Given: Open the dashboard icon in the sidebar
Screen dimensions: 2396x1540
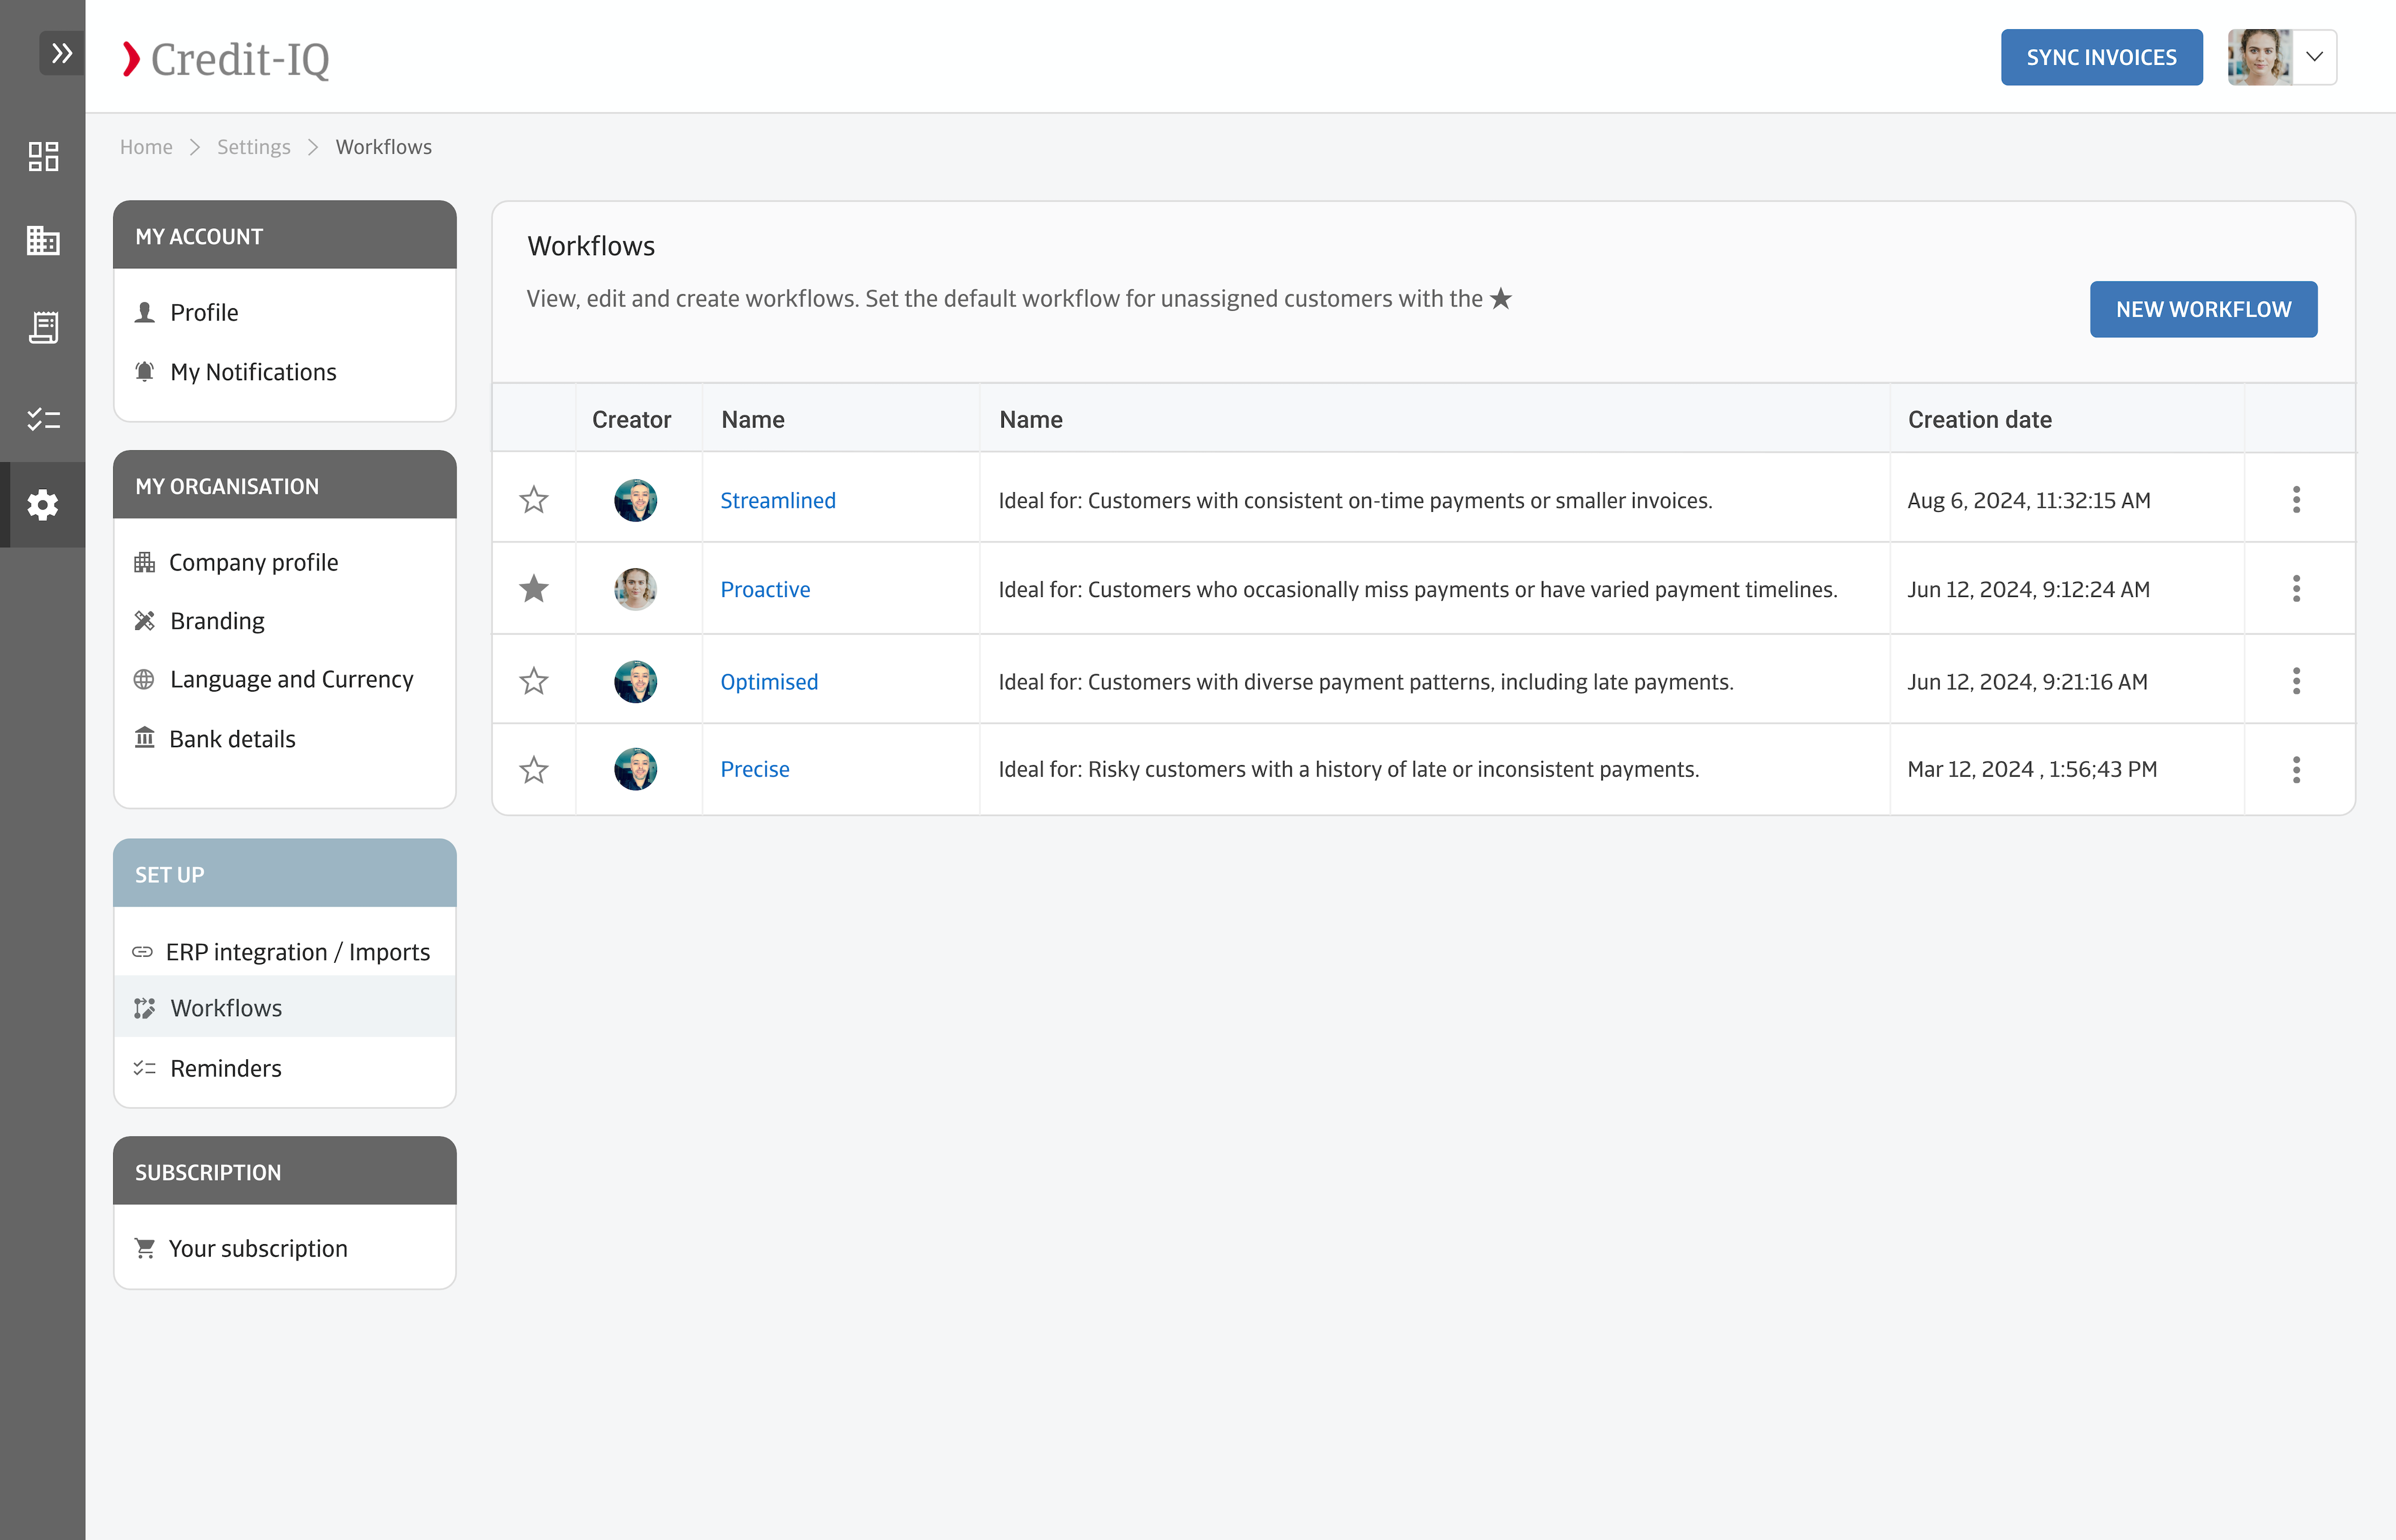Looking at the screenshot, I should pyautogui.click(x=43, y=156).
